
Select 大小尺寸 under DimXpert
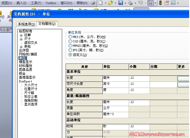(31, 85)
